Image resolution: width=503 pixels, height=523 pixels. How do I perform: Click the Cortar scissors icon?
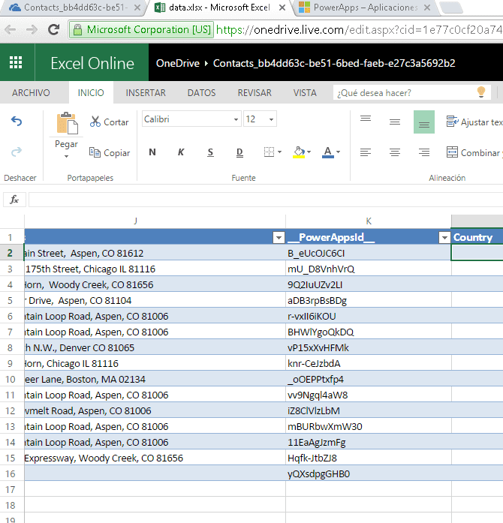coord(95,122)
